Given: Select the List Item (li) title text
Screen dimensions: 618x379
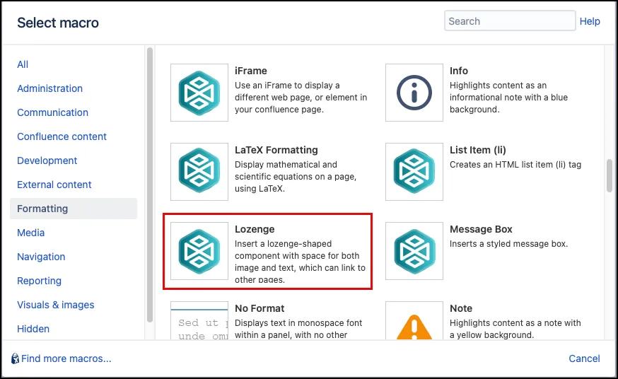Looking at the screenshot, I should 478,150.
